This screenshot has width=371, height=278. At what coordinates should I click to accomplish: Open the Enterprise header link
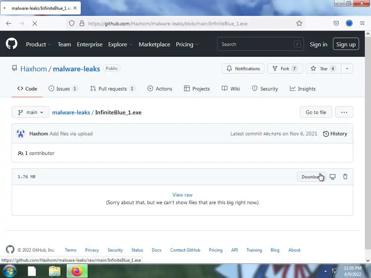click(x=90, y=45)
